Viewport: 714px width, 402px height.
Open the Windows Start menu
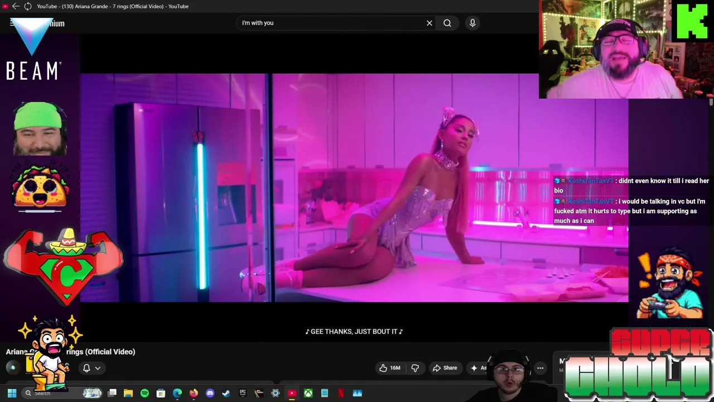click(12, 393)
